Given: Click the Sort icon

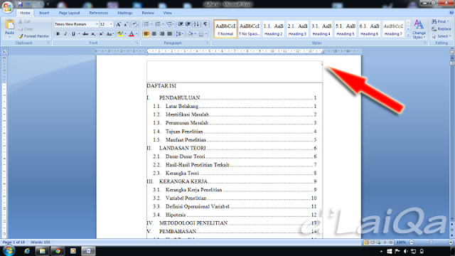Looking at the screenshot, I should tap(196, 24).
